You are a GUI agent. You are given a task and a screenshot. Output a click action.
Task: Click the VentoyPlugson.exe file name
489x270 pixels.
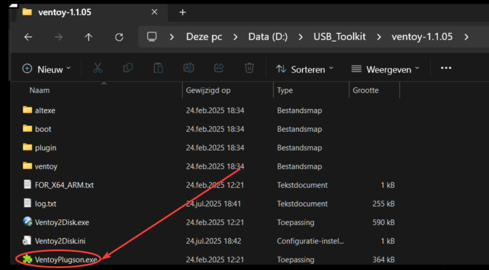coord(66,260)
